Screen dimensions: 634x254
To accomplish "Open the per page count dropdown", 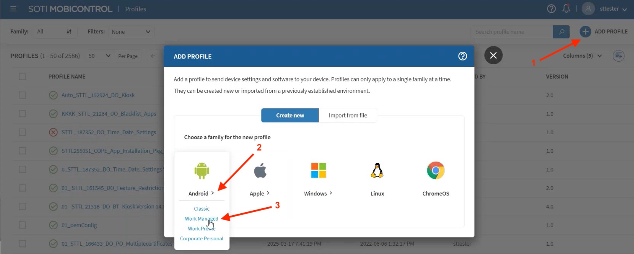I will (99, 56).
